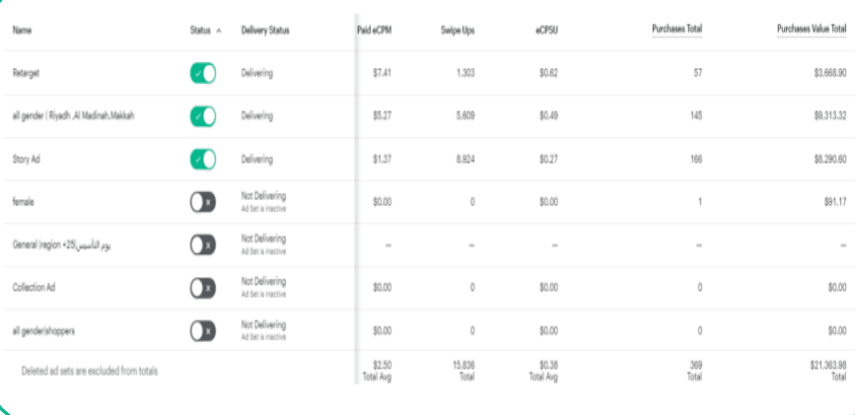Image resolution: width=855 pixels, height=415 pixels.
Task: Enable the General region +25 toggle
Action: tap(203, 244)
